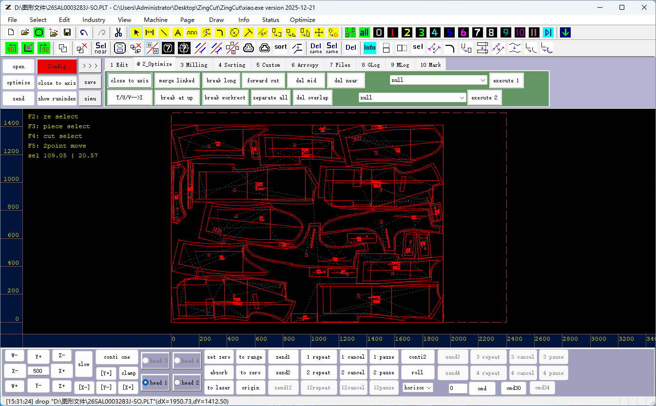Open the "horizor" dropdown
656x406 pixels.
(418, 388)
